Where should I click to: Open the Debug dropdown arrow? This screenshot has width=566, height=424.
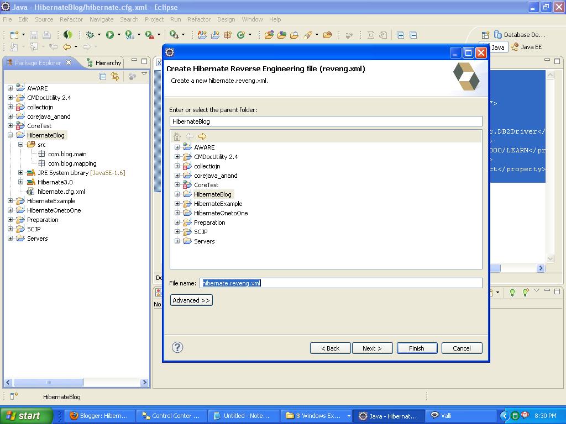coord(99,35)
